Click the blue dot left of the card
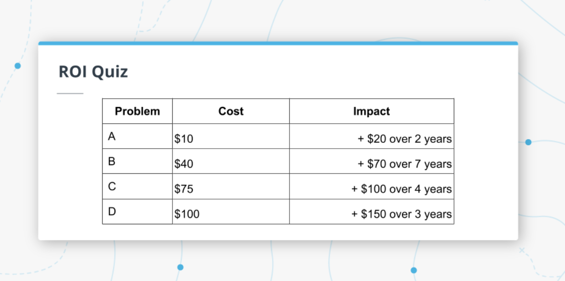The height and width of the screenshot is (281, 565). 18,66
